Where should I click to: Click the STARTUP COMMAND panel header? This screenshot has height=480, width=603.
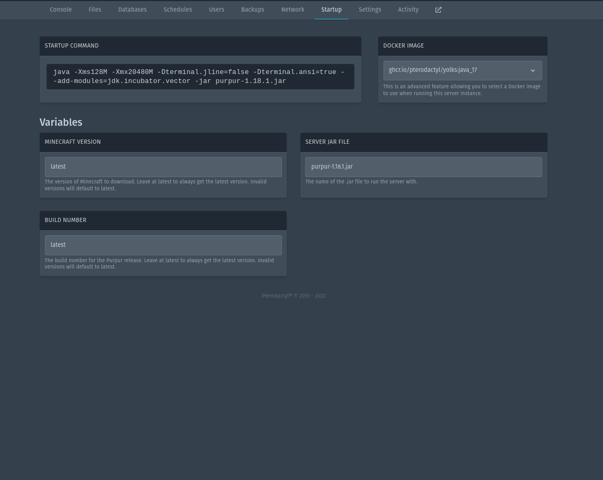point(200,46)
